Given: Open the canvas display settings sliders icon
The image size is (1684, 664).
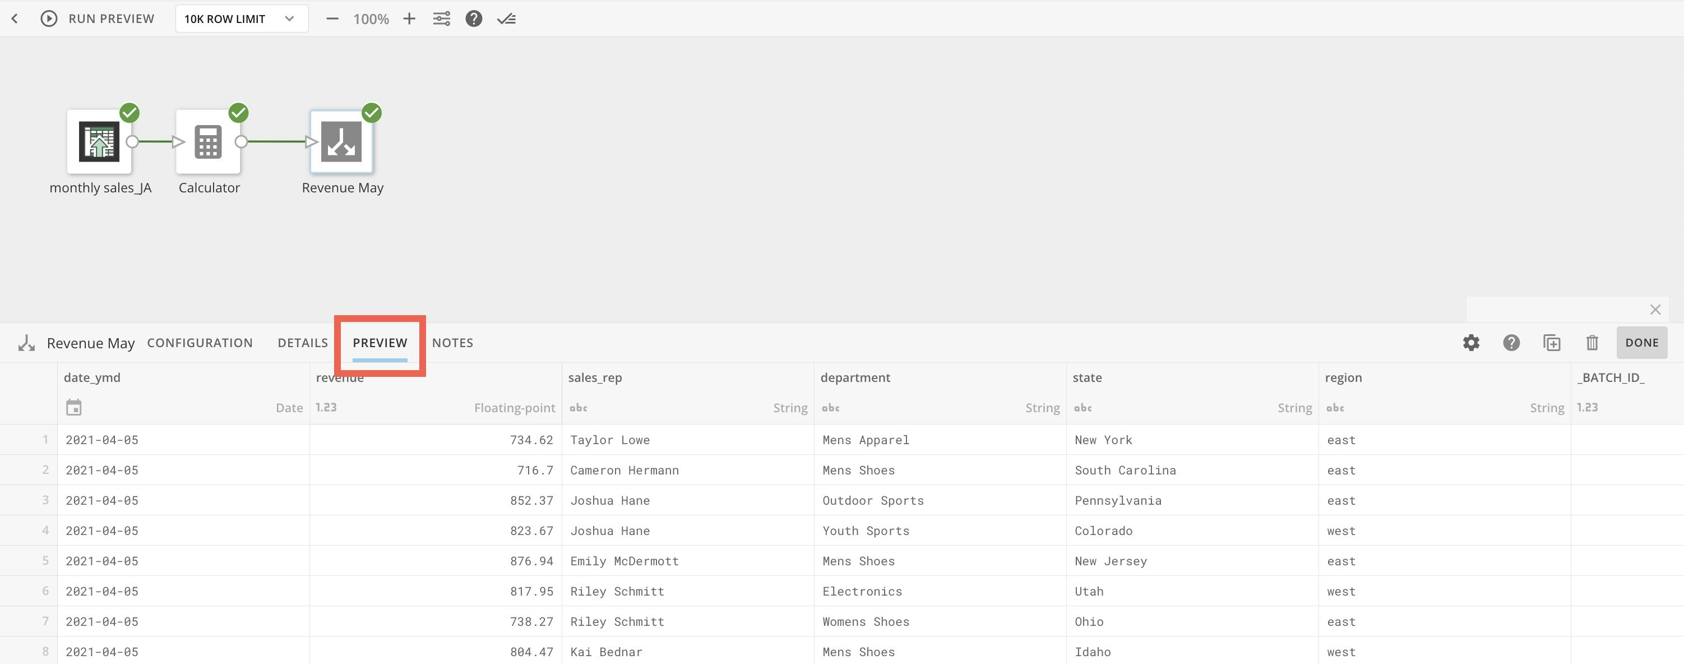Looking at the screenshot, I should click(441, 19).
